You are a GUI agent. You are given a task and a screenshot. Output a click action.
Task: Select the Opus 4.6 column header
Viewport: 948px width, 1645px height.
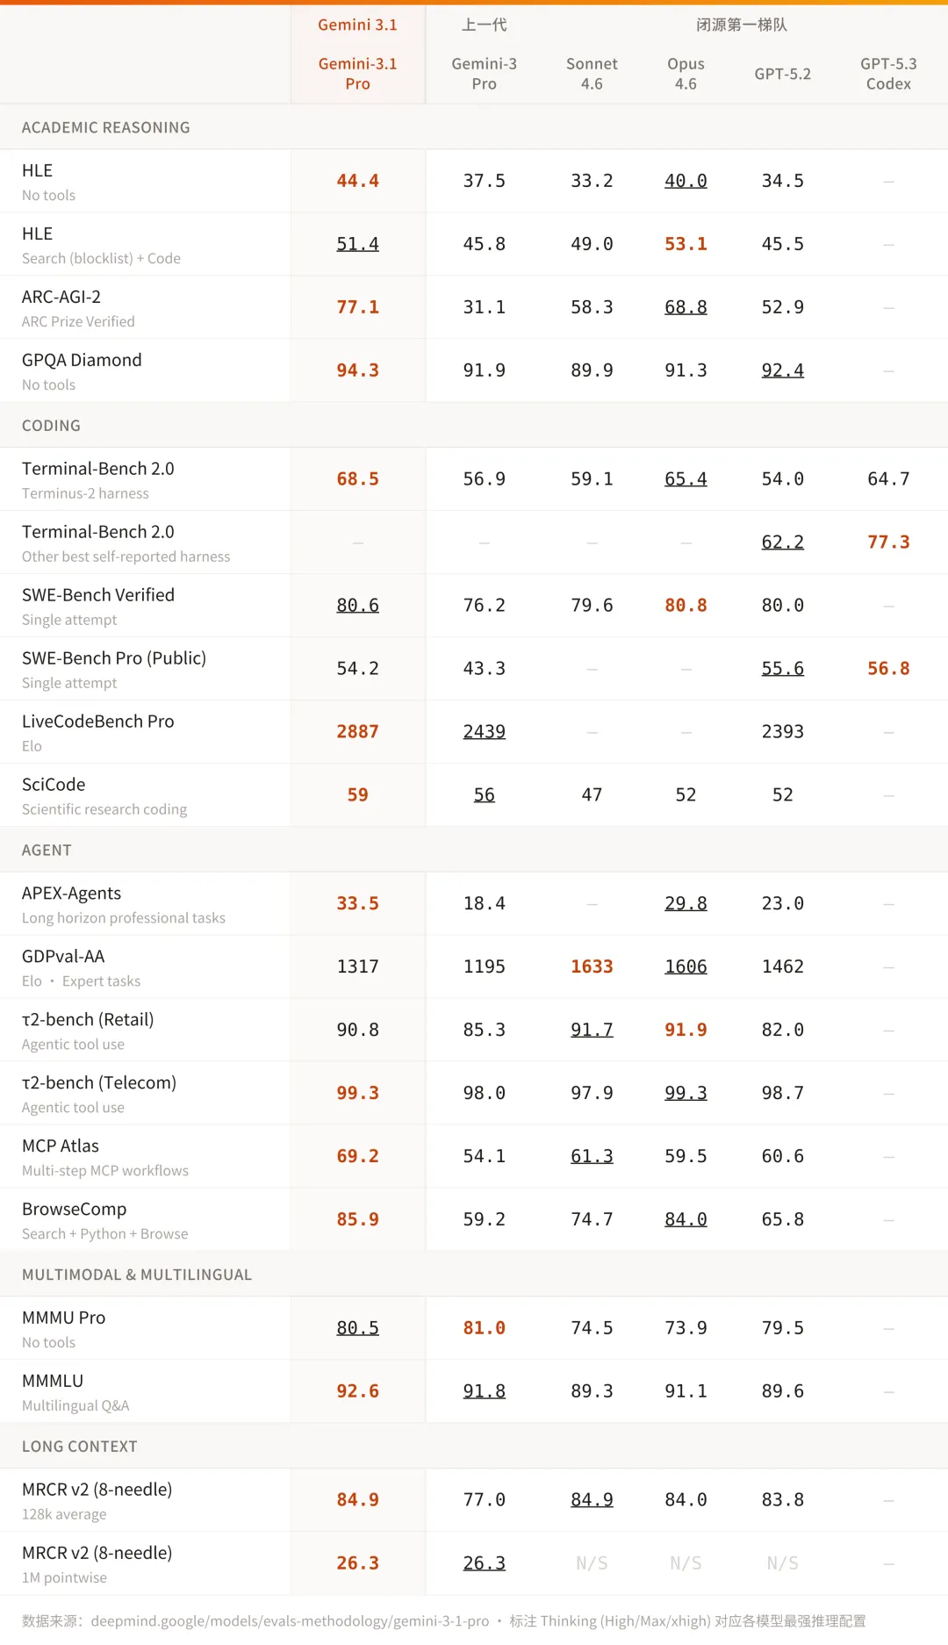pyautogui.click(x=686, y=74)
